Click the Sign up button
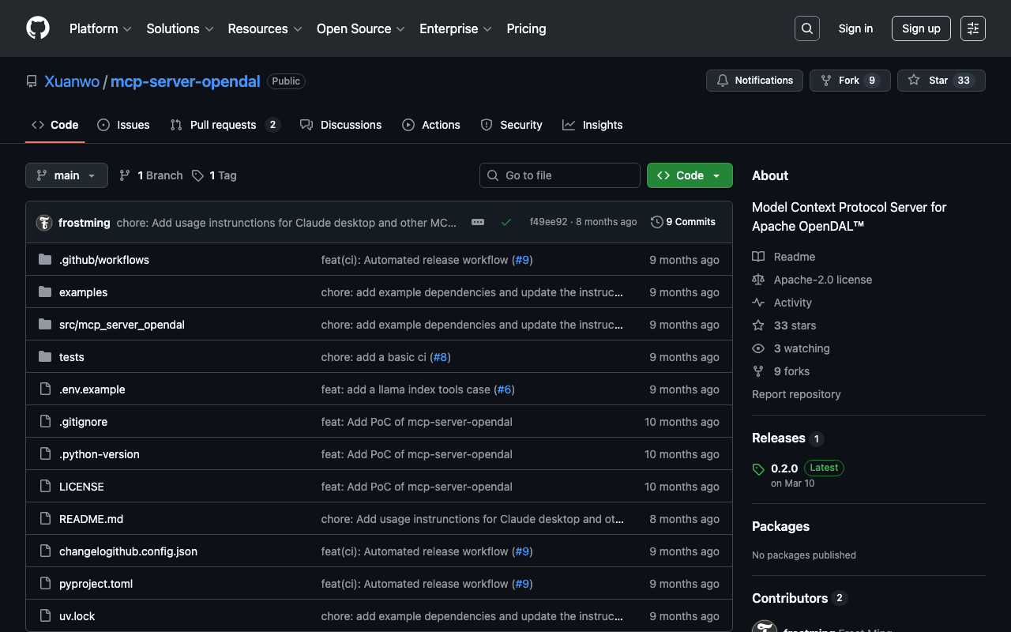1011x632 pixels. [920, 28]
